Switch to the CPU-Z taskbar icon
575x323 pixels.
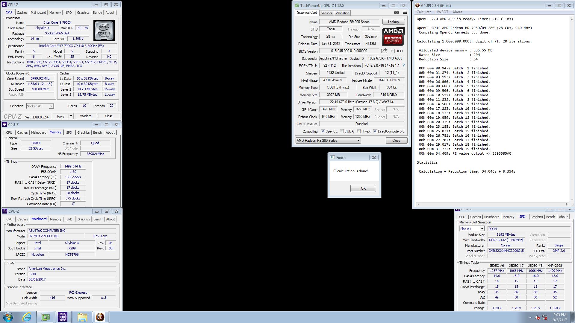pos(63,317)
